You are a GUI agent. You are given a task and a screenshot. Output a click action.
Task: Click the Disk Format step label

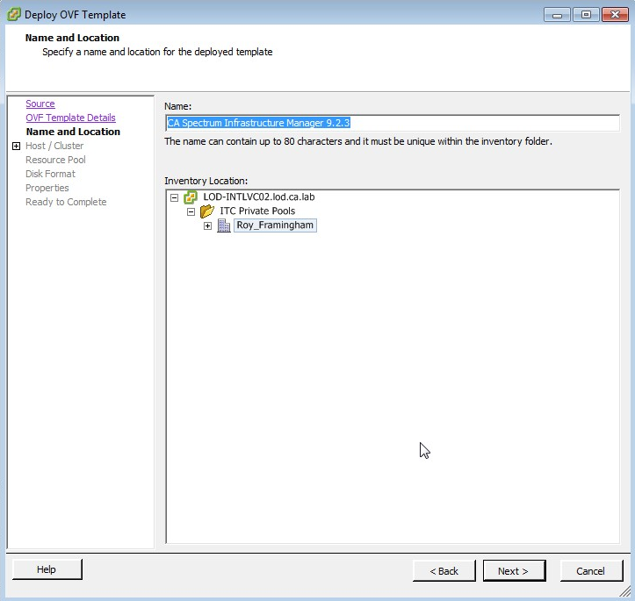50,174
